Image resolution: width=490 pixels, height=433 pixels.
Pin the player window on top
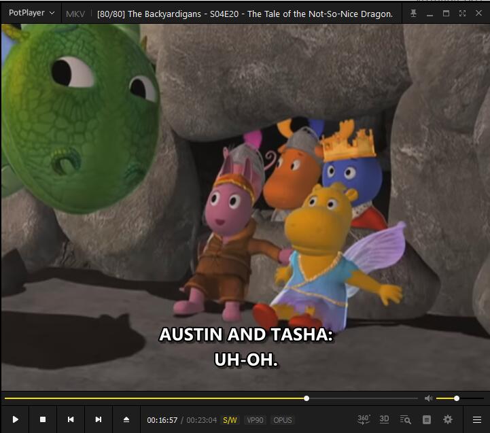[x=413, y=13]
